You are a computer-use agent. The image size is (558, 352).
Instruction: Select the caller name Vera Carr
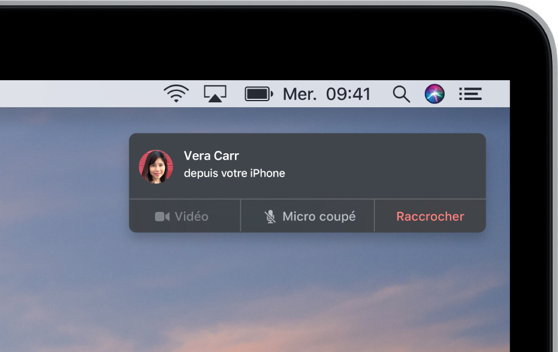pos(212,156)
